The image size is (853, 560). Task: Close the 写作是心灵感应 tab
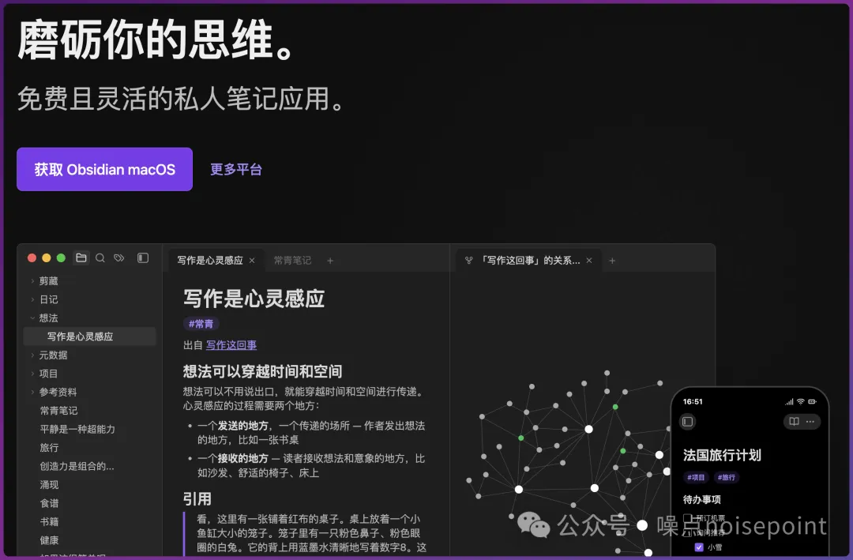pos(252,261)
